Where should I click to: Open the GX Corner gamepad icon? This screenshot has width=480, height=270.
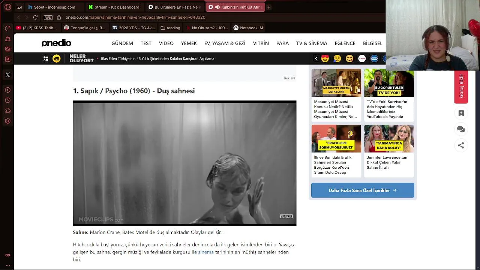19,7
